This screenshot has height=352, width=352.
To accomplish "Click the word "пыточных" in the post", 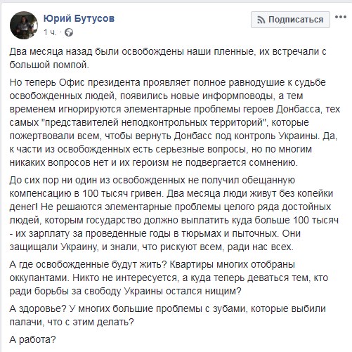I will (255, 234).
